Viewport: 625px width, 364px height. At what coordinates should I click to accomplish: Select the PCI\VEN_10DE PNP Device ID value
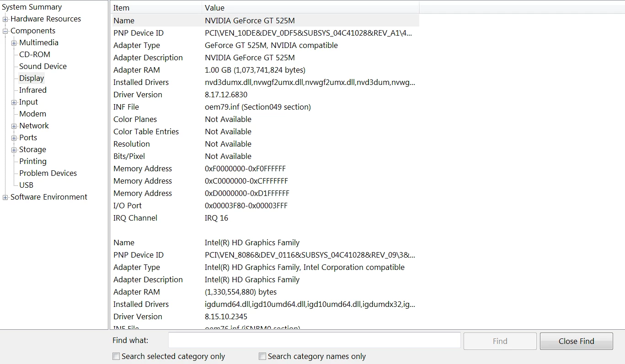pos(308,33)
